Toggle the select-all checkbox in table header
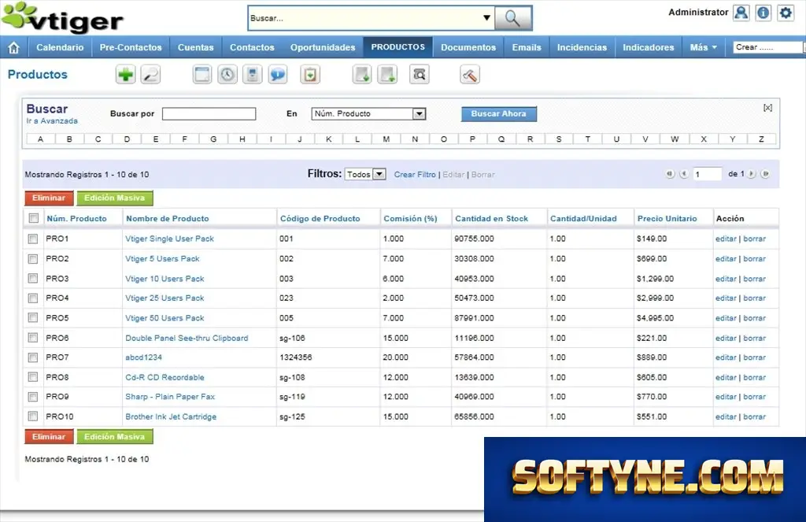 tap(34, 219)
